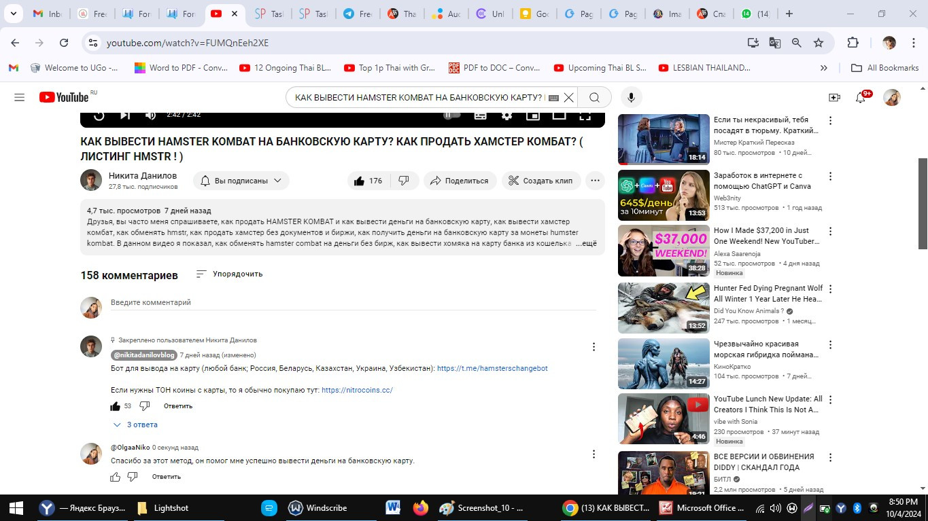Like the pinned comment with 53 likes
928x521 pixels.
[x=116, y=406]
